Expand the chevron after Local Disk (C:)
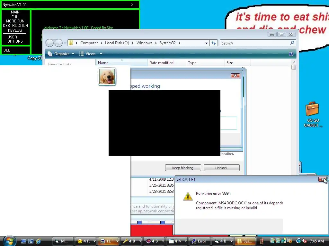 click(x=133, y=43)
